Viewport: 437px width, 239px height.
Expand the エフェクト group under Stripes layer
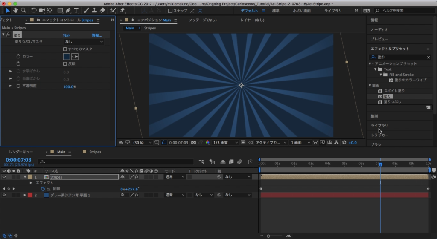[x=31, y=183]
